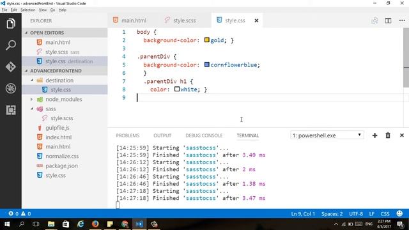The width and height of the screenshot is (409, 230).
Task: Open the File menu
Action: (4, 10)
